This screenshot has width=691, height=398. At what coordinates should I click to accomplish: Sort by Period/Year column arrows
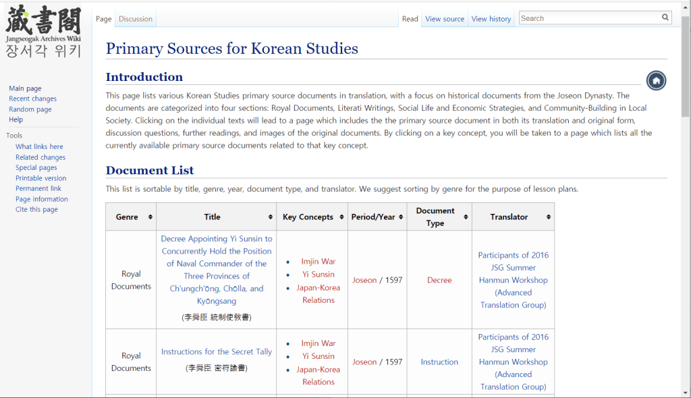click(401, 217)
